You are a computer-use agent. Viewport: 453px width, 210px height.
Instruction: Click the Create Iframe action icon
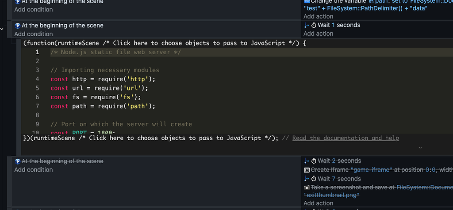[307, 170]
